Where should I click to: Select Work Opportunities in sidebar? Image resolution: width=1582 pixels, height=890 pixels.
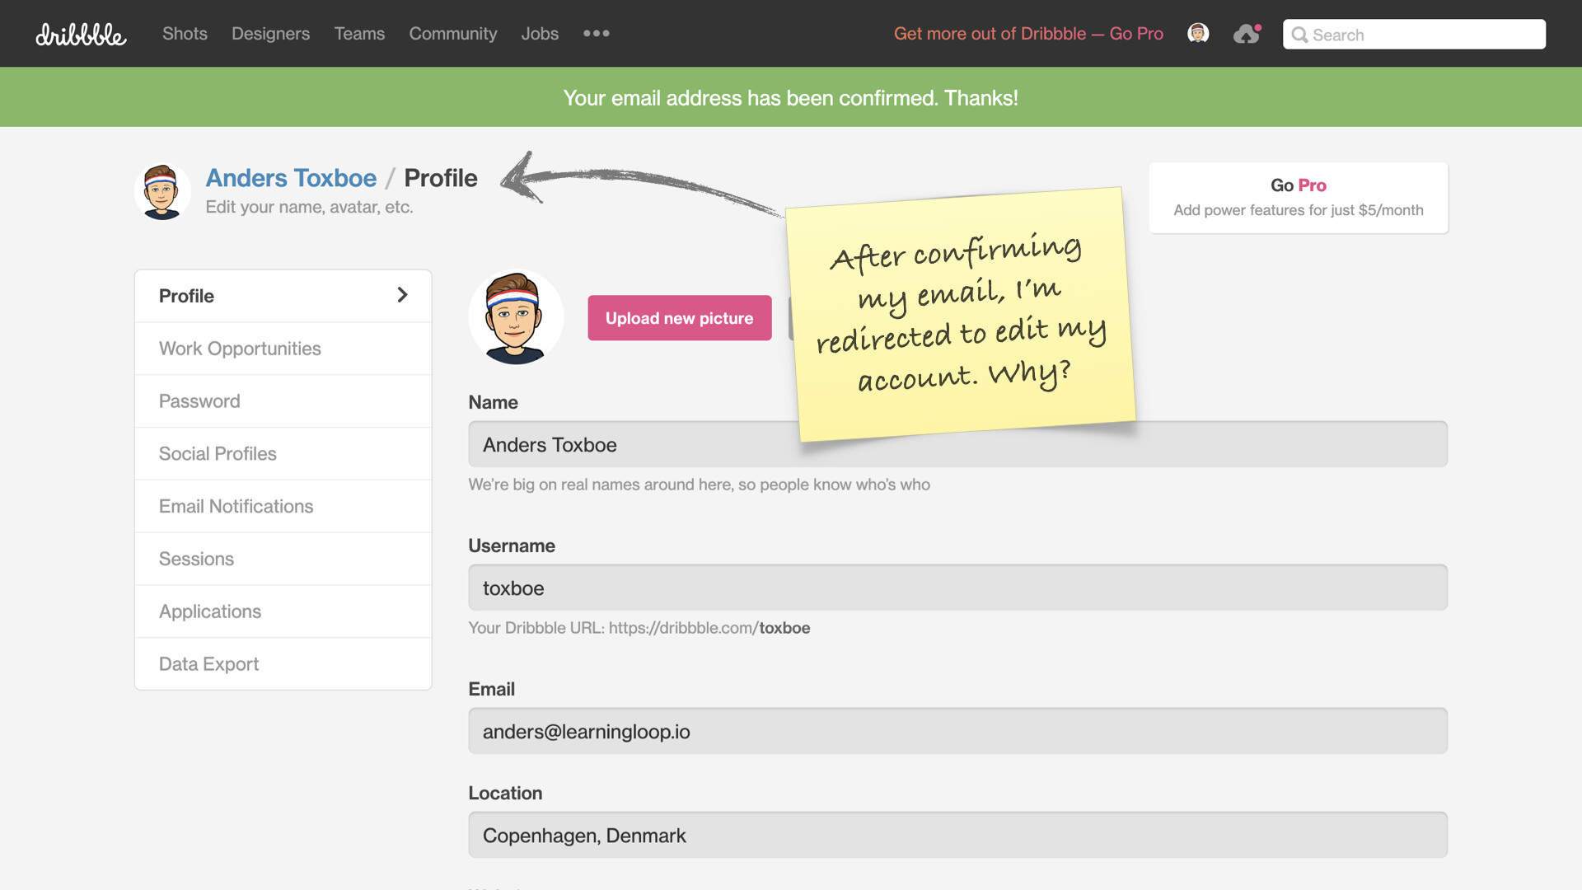click(x=240, y=349)
